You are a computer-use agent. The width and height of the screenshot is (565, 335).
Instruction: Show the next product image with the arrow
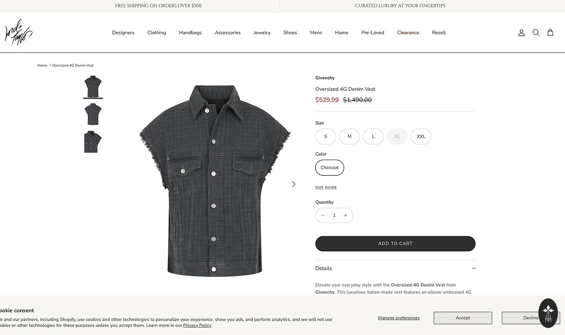click(x=293, y=184)
